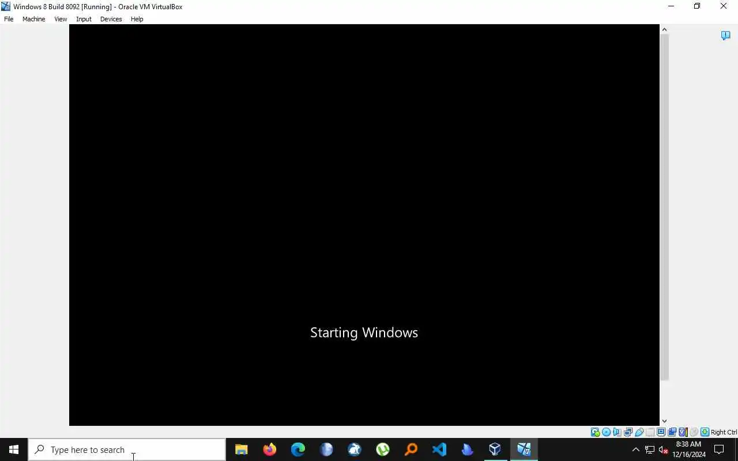Click the shared folders status icon
This screenshot has height=461, width=738.
650,432
